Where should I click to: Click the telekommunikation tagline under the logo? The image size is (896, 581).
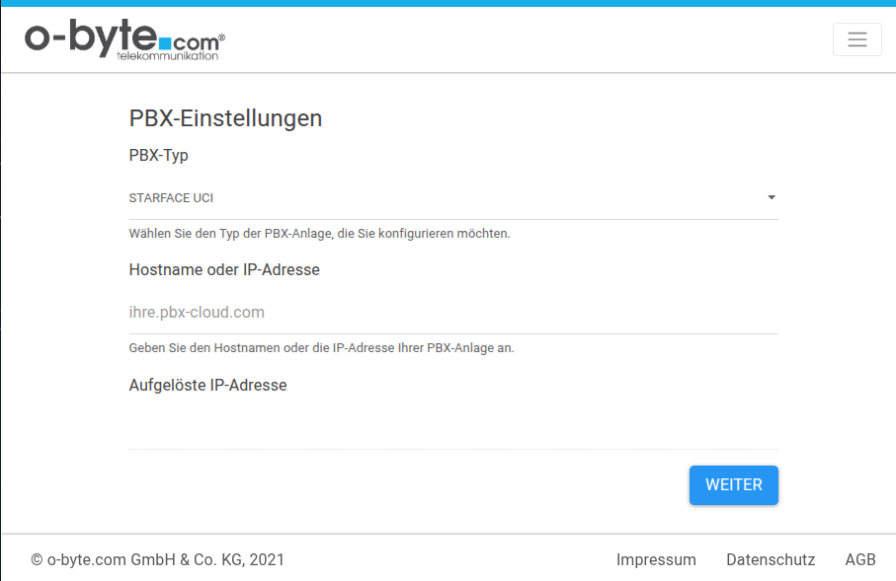click(166, 57)
